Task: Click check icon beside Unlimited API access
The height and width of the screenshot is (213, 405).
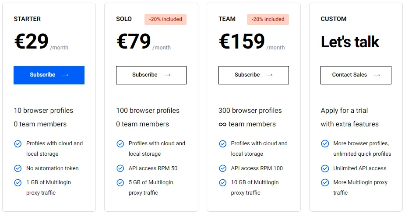Action: coord(325,168)
